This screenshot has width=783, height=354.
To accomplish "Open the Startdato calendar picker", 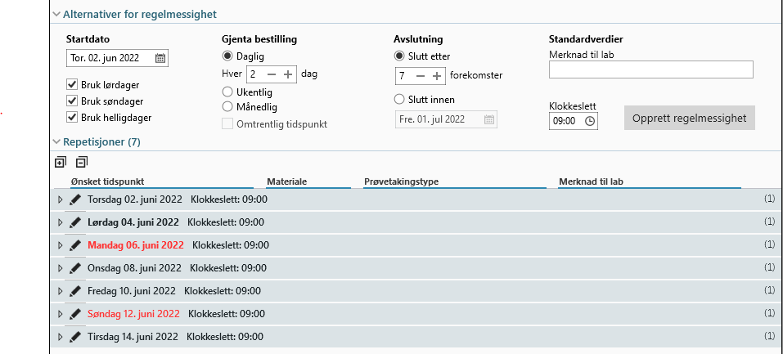I will click(160, 58).
